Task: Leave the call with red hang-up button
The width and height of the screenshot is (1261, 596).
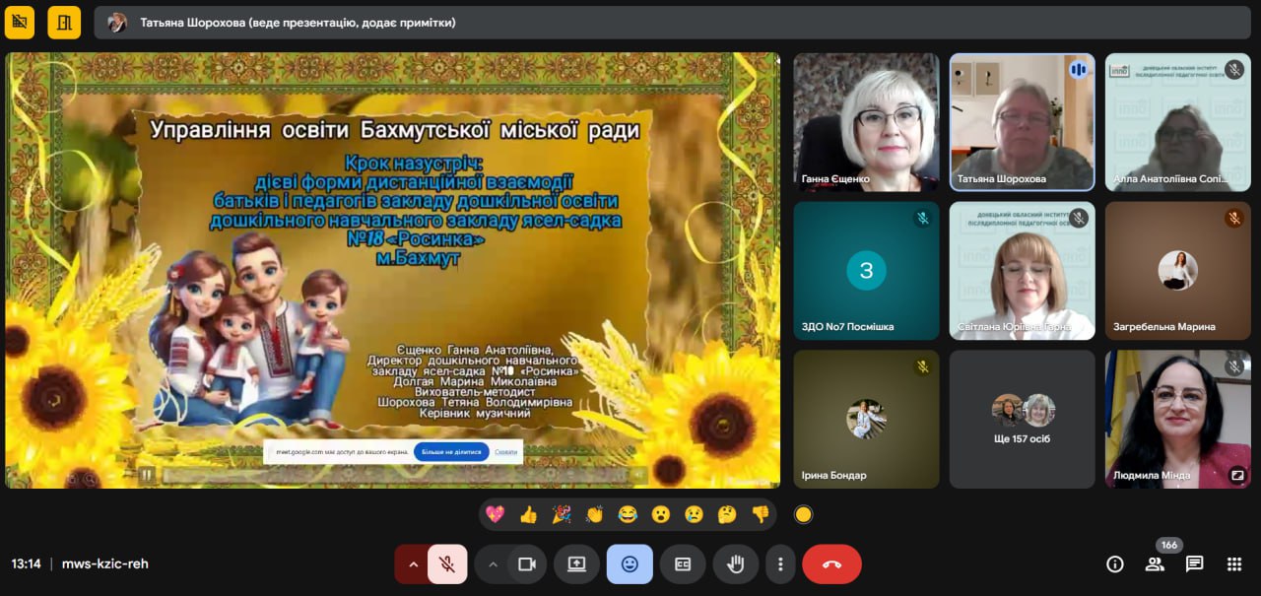Action: click(x=831, y=564)
